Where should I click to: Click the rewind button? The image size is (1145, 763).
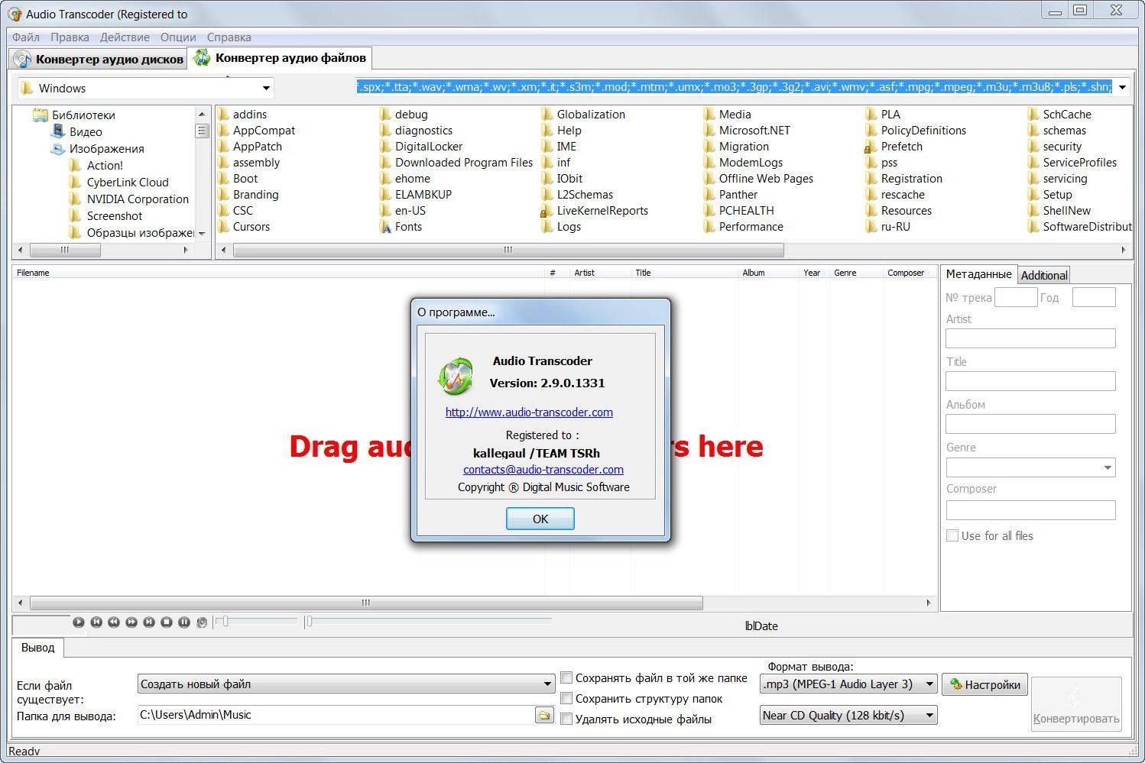point(114,622)
